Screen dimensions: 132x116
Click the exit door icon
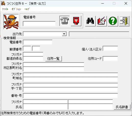[124, 21]
